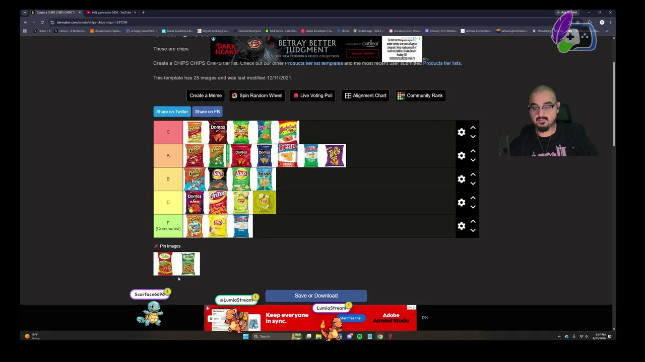Select the Ruffles Cheddar bag in A tier
Viewport: 645px width, 362px height.
click(288, 156)
